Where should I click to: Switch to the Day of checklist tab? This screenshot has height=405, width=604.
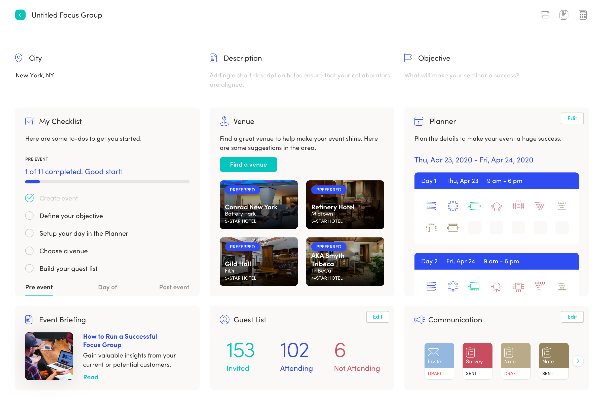(x=107, y=287)
